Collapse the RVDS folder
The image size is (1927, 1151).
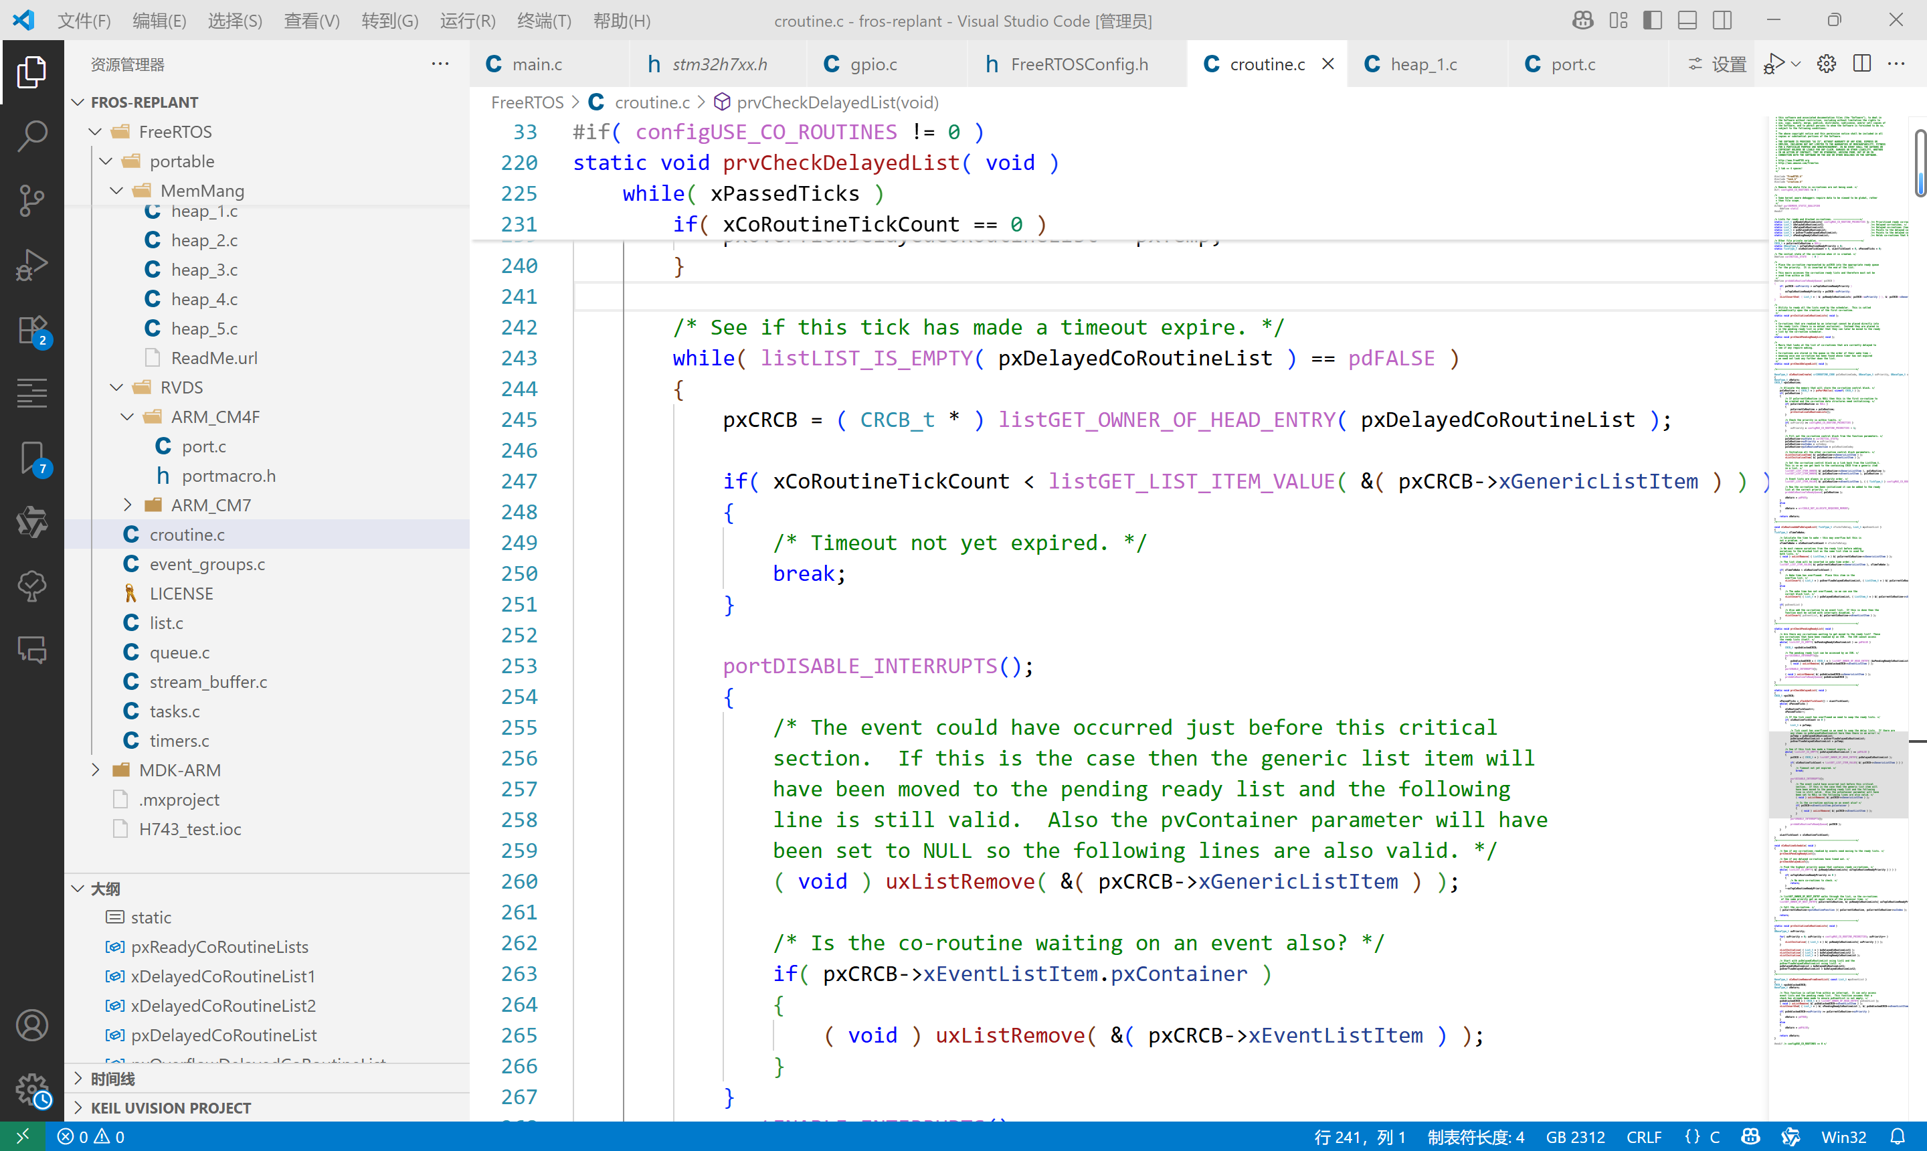coord(117,387)
